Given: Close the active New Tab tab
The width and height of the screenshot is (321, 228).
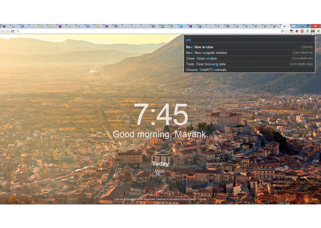Looking at the screenshot, I should point(288,26).
